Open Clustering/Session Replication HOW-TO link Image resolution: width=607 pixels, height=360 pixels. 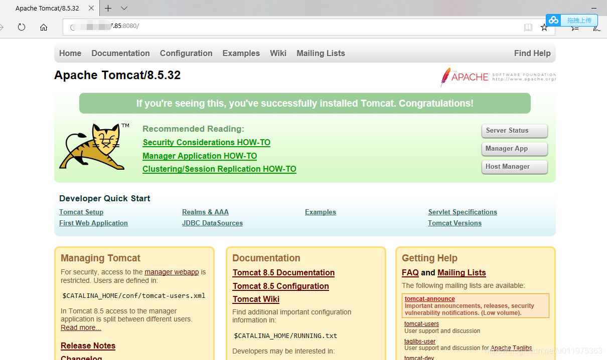coord(219,169)
